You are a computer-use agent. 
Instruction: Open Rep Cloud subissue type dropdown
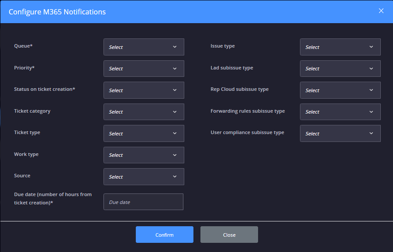tap(340, 90)
